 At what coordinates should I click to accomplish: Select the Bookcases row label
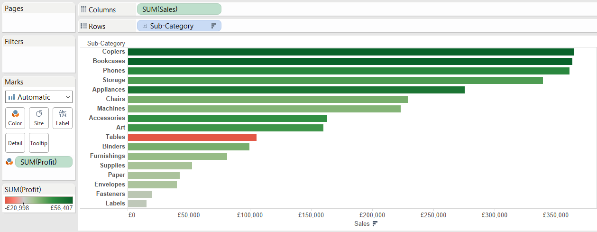point(109,61)
